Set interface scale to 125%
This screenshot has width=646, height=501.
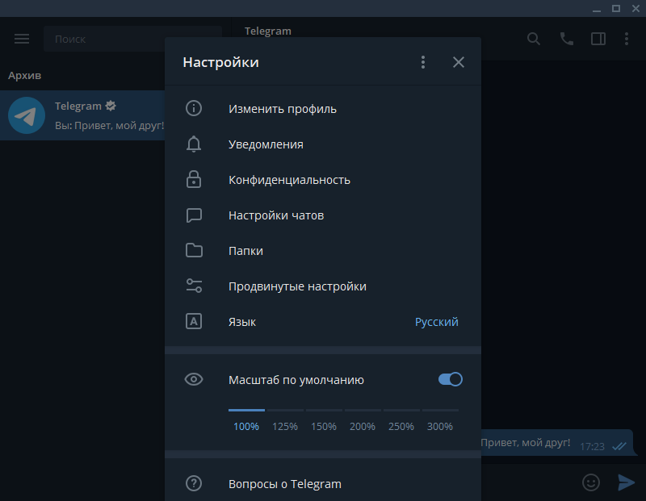click(x=285, y=426)
